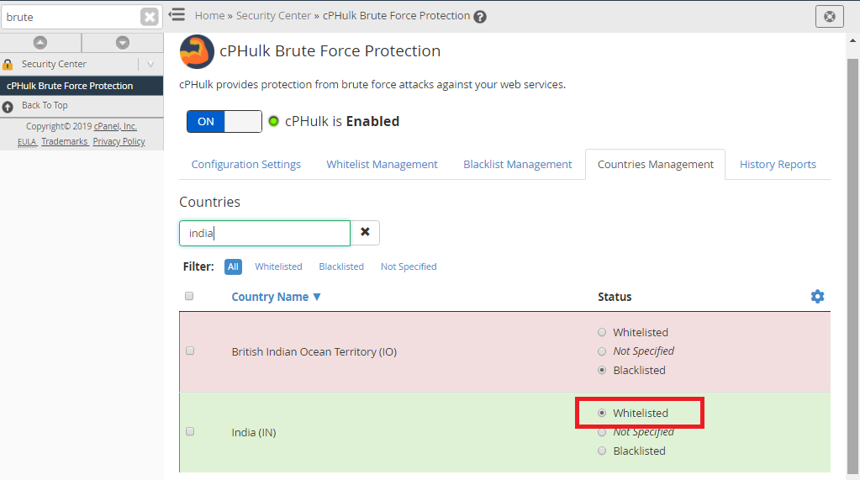The image size is (860, 480).
Task: Collapse the sidebar via hamburger menu icon
Action: (177, 14)
